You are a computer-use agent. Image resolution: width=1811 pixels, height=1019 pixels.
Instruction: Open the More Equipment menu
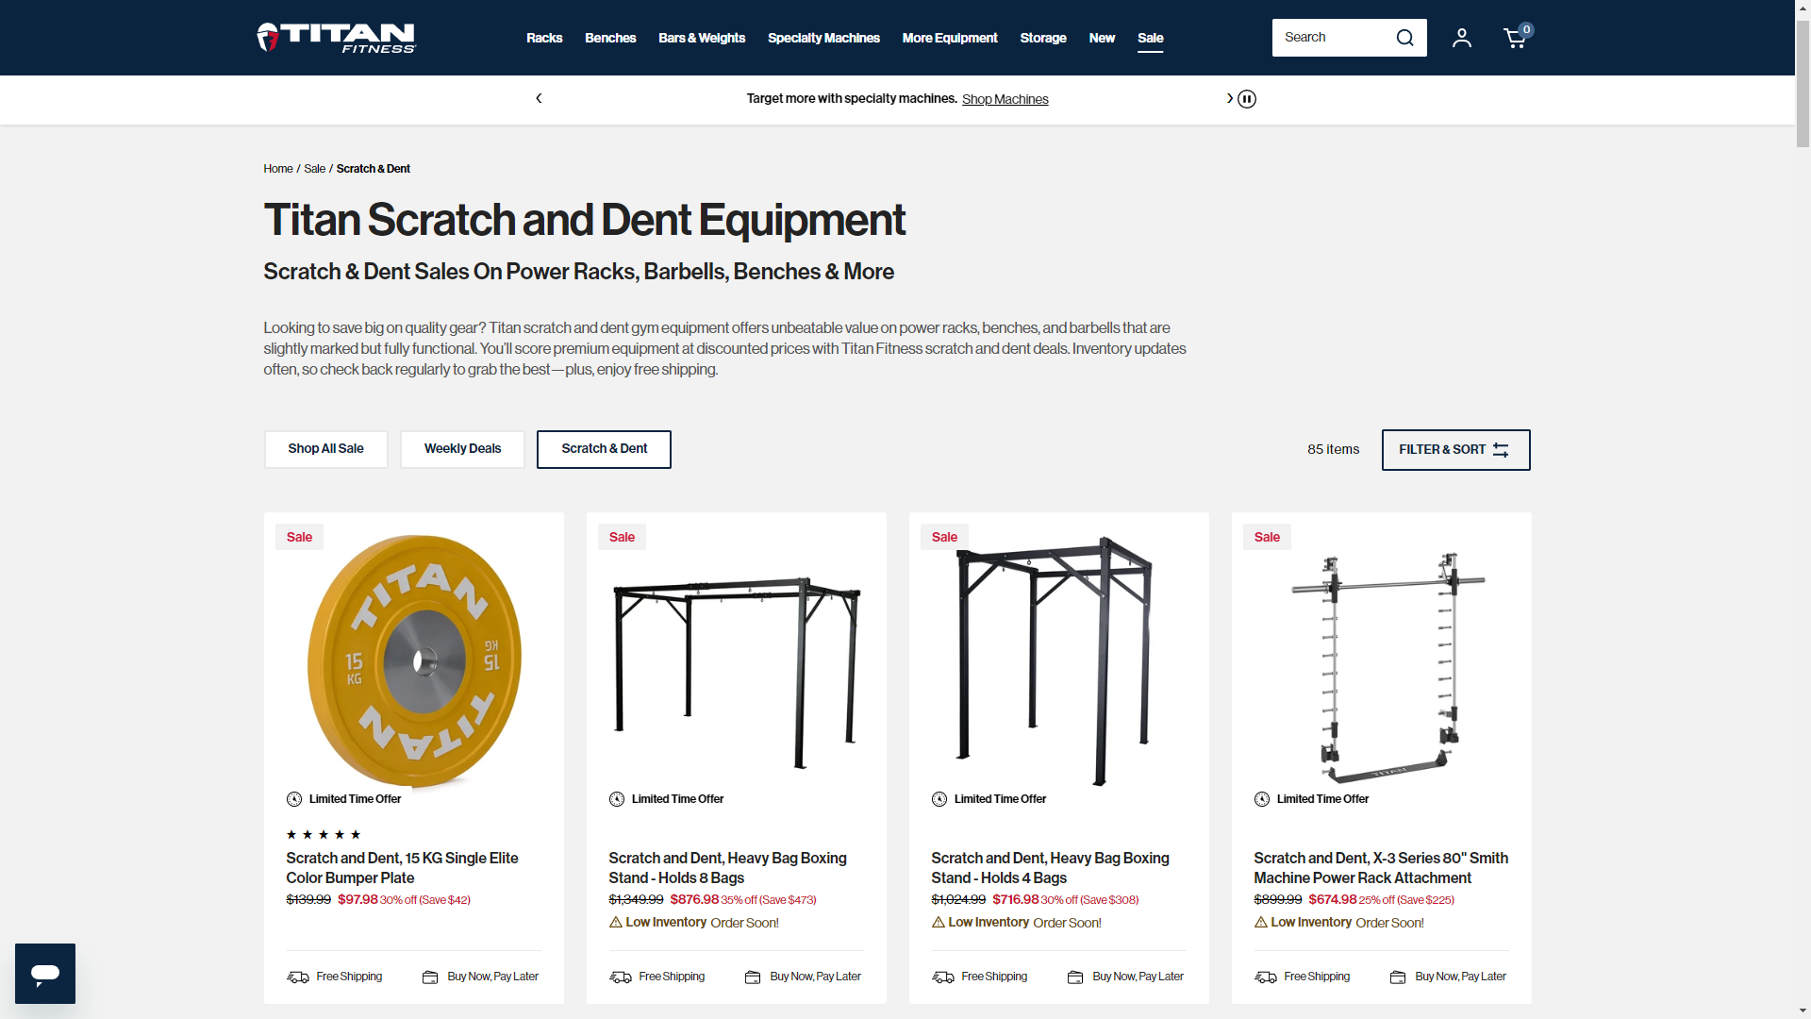pos(950,38)
